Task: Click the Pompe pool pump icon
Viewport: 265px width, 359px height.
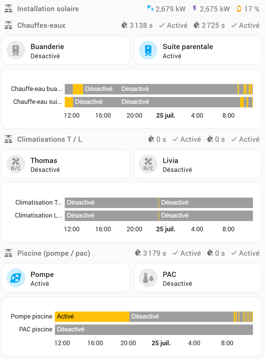Action: [16, 278]
